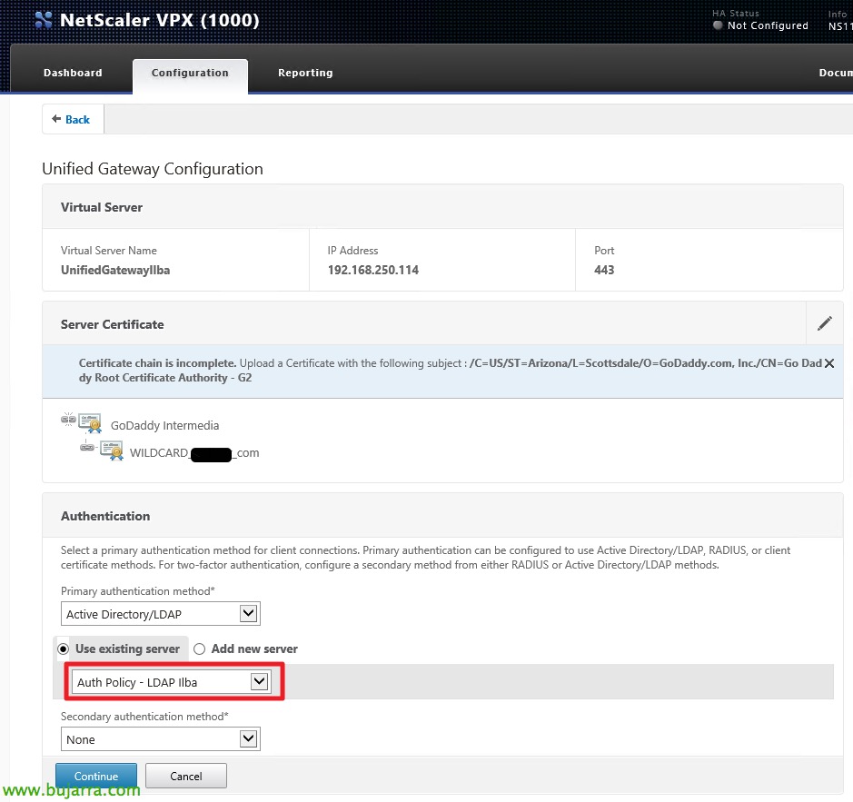
Task: Click the Not Configured HA status text
Action: 768,25
